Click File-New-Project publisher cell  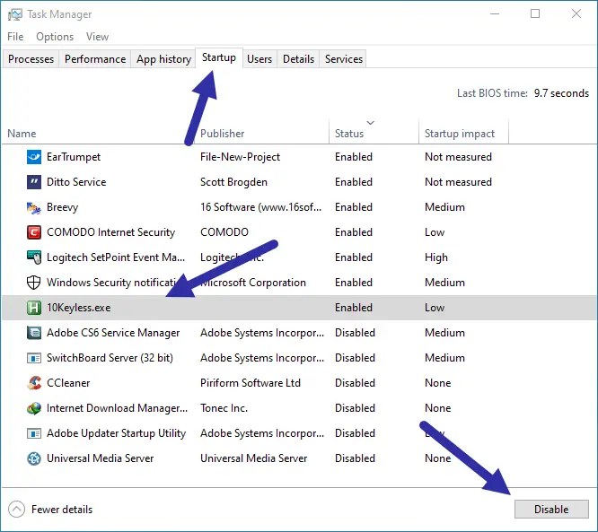[x=240, y=157]
